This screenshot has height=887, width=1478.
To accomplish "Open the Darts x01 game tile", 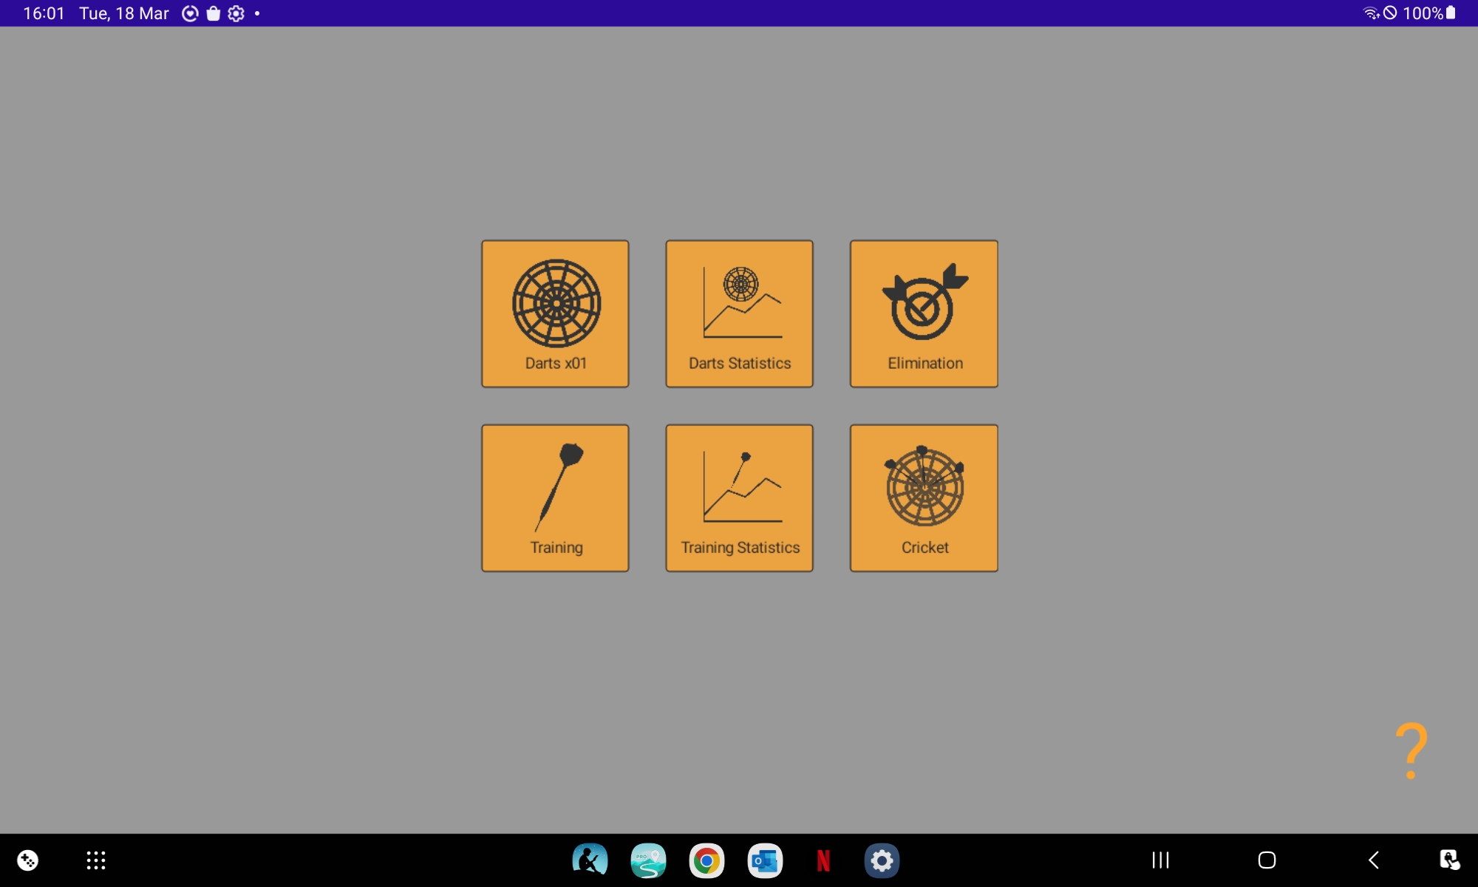I will (x=555, y=313).
